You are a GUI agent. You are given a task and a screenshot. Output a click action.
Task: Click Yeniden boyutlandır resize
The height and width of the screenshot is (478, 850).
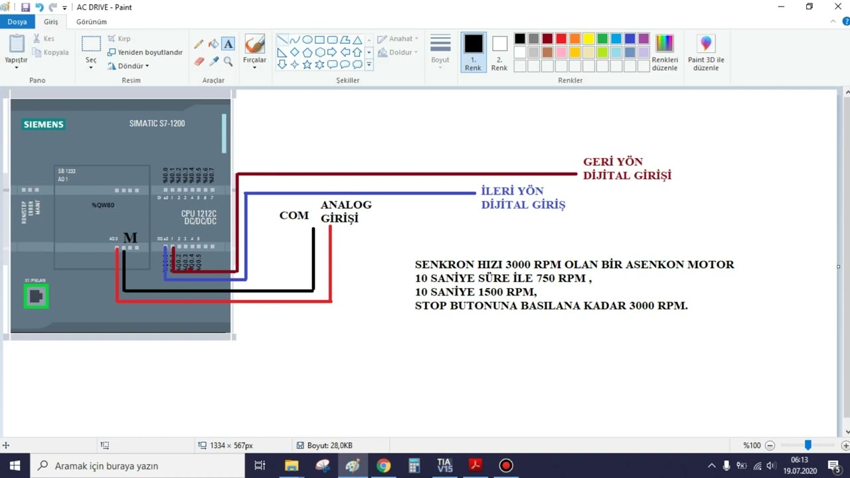(x=145, y=52)
